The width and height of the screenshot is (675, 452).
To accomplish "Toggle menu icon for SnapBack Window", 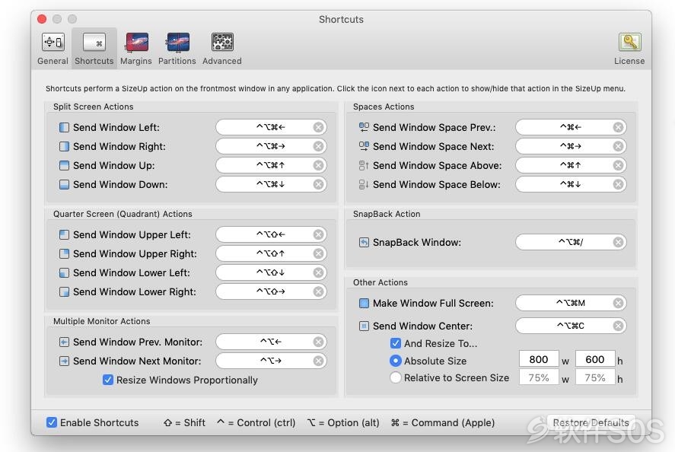I will pos(364,242).
